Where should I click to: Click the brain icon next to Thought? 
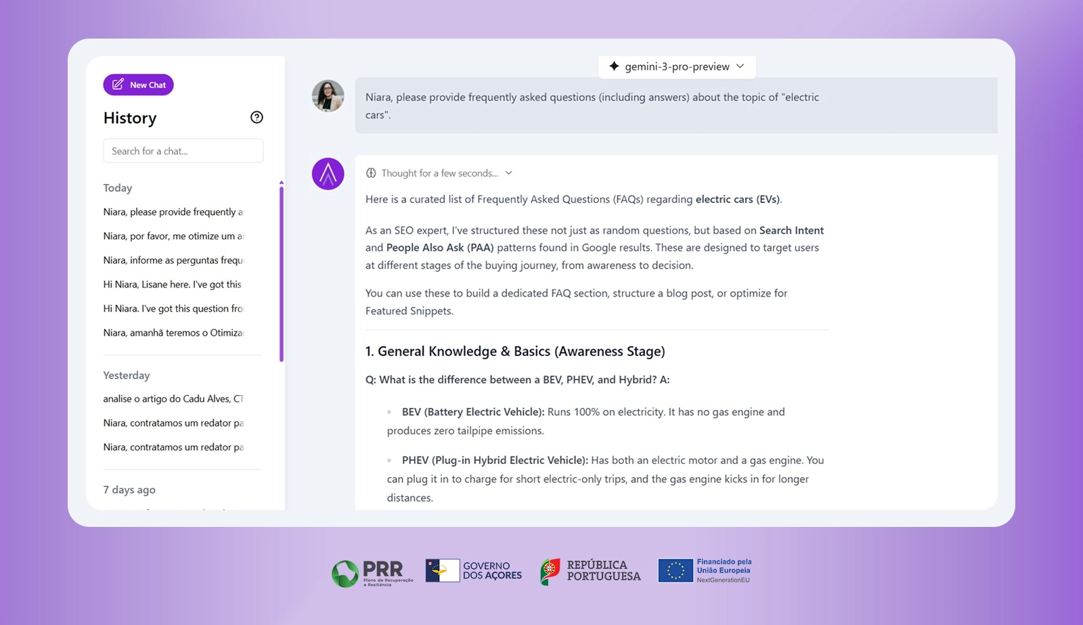tap(371, 173)
